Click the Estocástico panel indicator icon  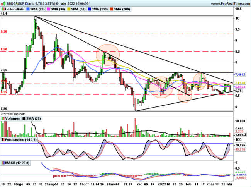click(3, 139)
